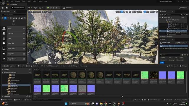Open the Settings dropdown in main toolbar
Image resolution: width=189 pixels, height=106 pixels.
click(183, 8)
